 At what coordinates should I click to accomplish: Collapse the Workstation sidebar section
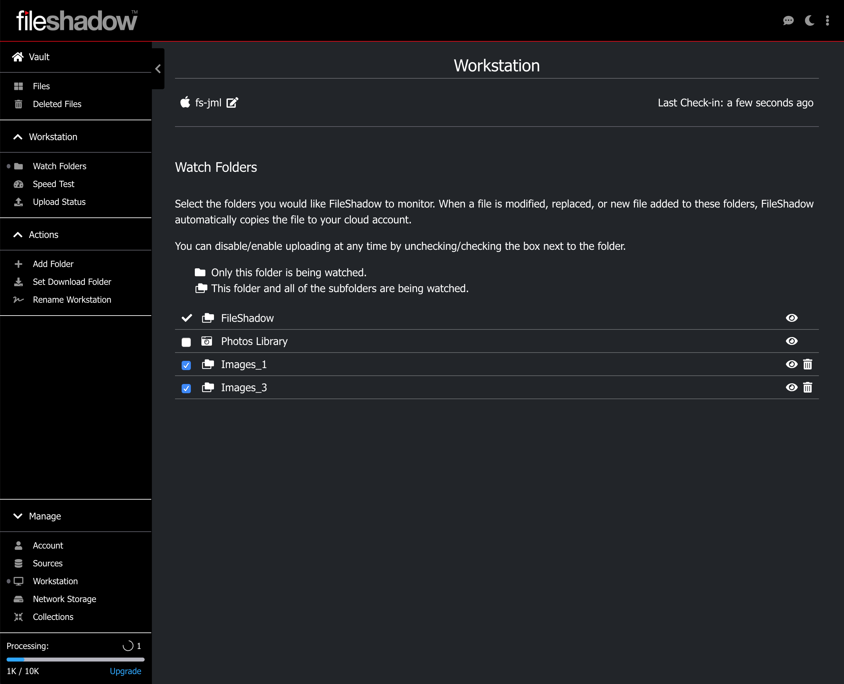coord(18,137)
